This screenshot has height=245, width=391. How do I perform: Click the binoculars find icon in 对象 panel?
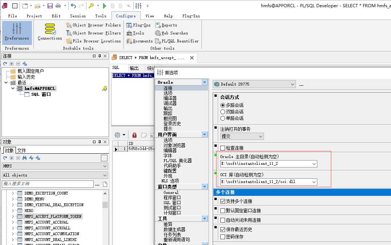24,158
